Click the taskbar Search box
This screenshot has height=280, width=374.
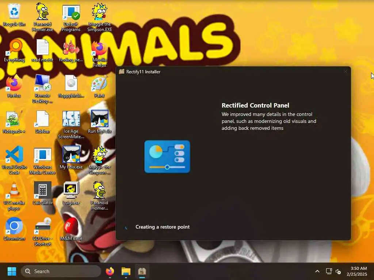[x=61, y=271]
